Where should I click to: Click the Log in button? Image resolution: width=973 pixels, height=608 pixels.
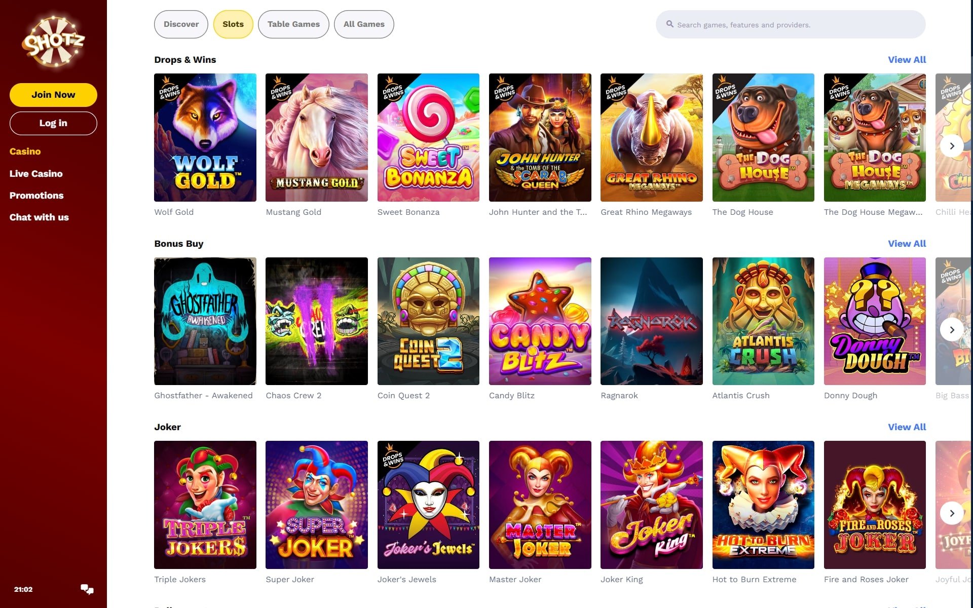click(x=53, y=123)
